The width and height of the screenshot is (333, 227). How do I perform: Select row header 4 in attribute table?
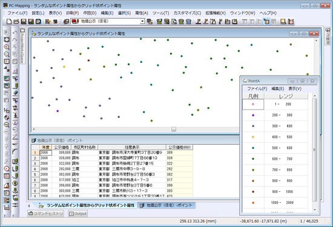click(x=36, y=169)
